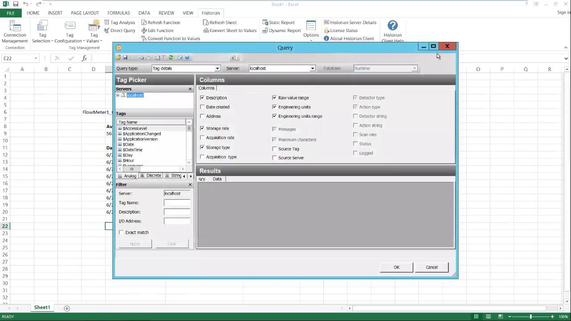
Task: Create a Static Report
Action: [278, 22]
